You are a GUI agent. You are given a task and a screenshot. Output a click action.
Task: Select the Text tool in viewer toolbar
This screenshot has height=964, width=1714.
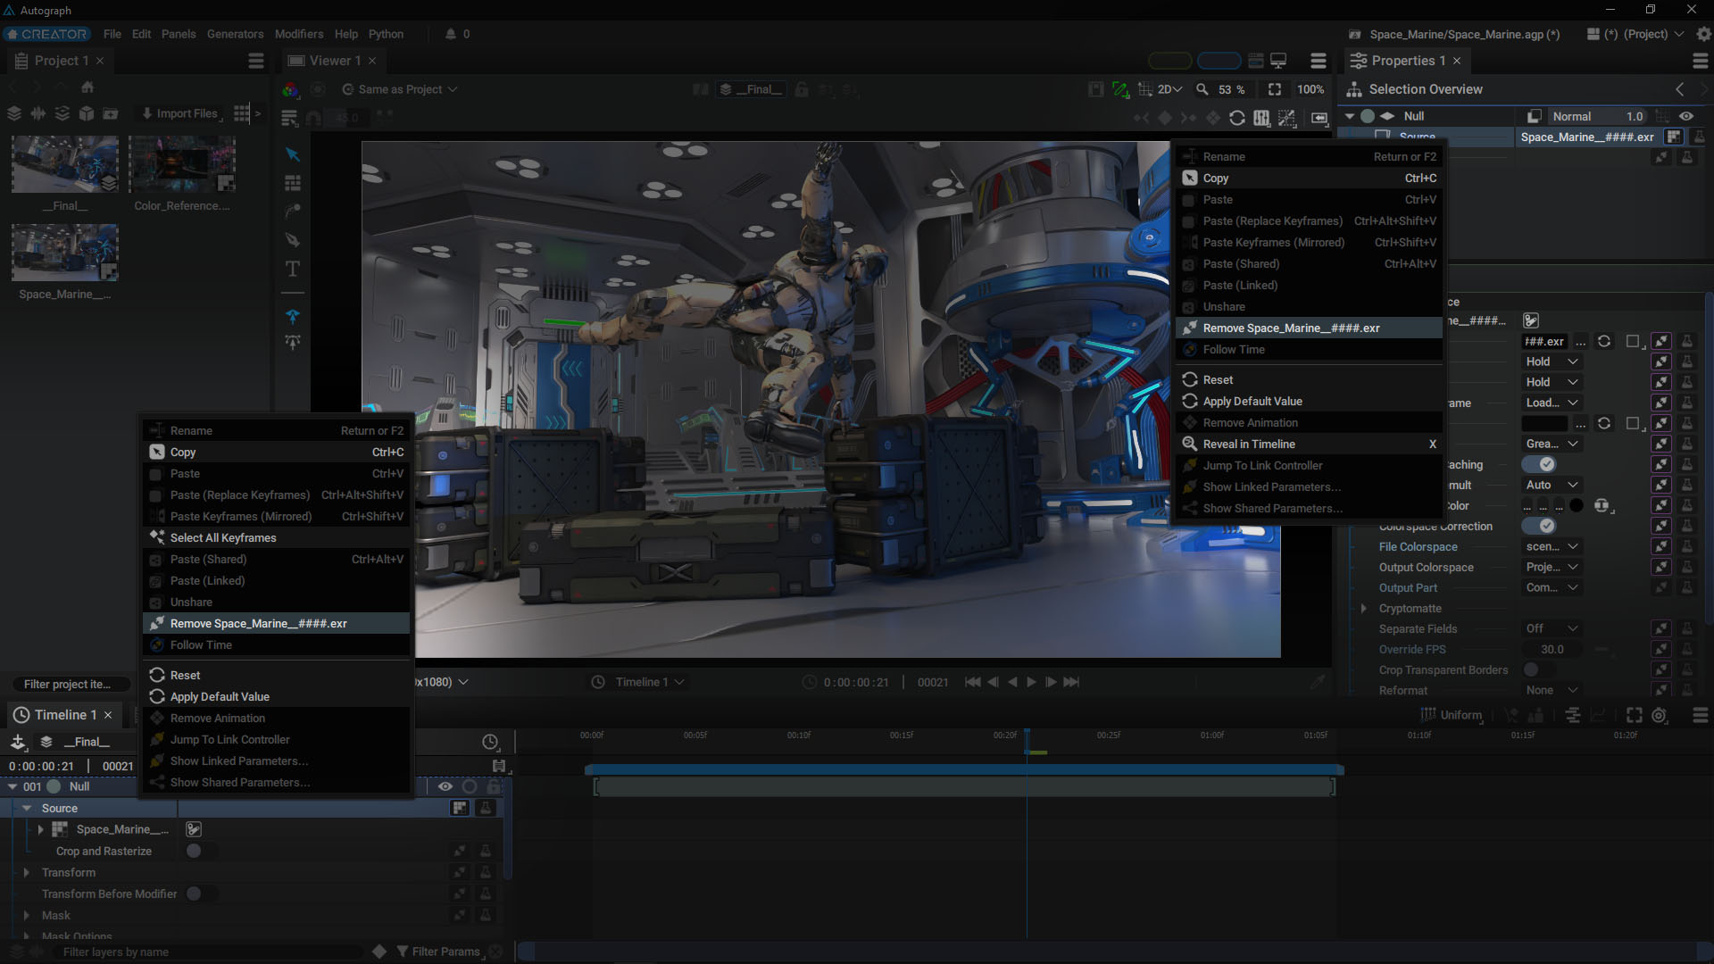(293, 269)
